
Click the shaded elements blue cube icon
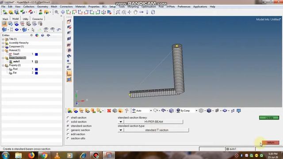coord(209,110)
